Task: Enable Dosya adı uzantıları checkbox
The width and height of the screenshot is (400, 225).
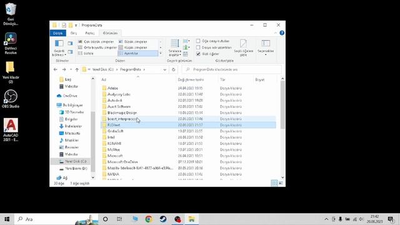Action: pos(198,47)
